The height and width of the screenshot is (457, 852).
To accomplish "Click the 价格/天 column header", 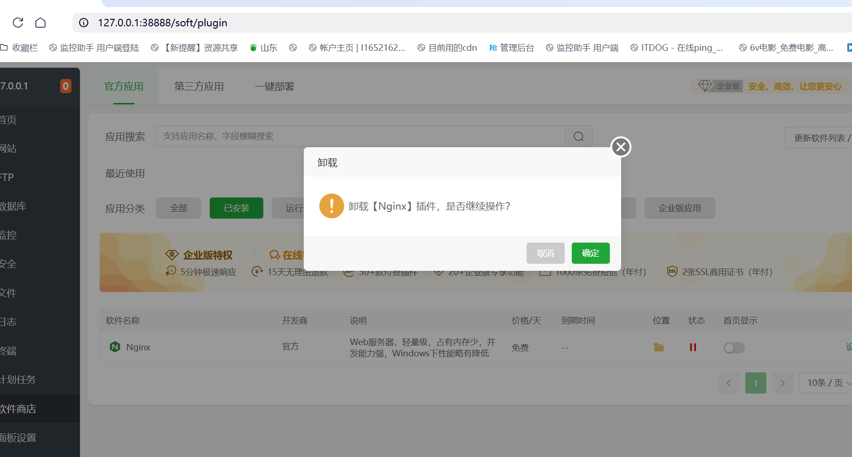I will point(526,321).
